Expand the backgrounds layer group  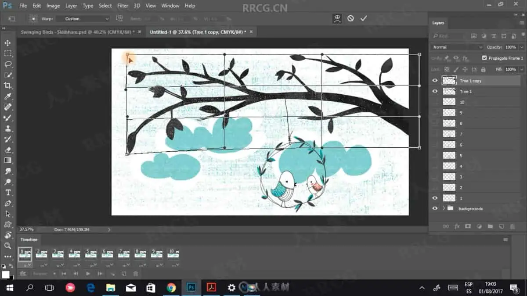[444, 209]
